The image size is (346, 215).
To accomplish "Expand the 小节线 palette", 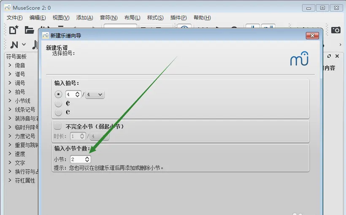I will pyautogui.click(x=10, y=101).
